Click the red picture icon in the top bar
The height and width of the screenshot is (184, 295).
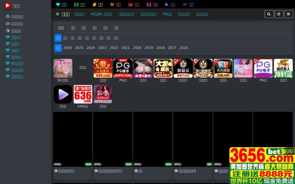tap(130, 4)
